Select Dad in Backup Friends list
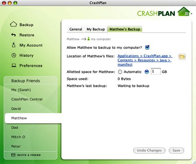The height and width of the screenshot is (164, 196). tap(14, 128)
